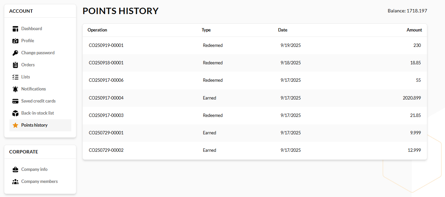Screen dimensions: 445x197
Task: Open the Company members link
Action: coord(39,181)
